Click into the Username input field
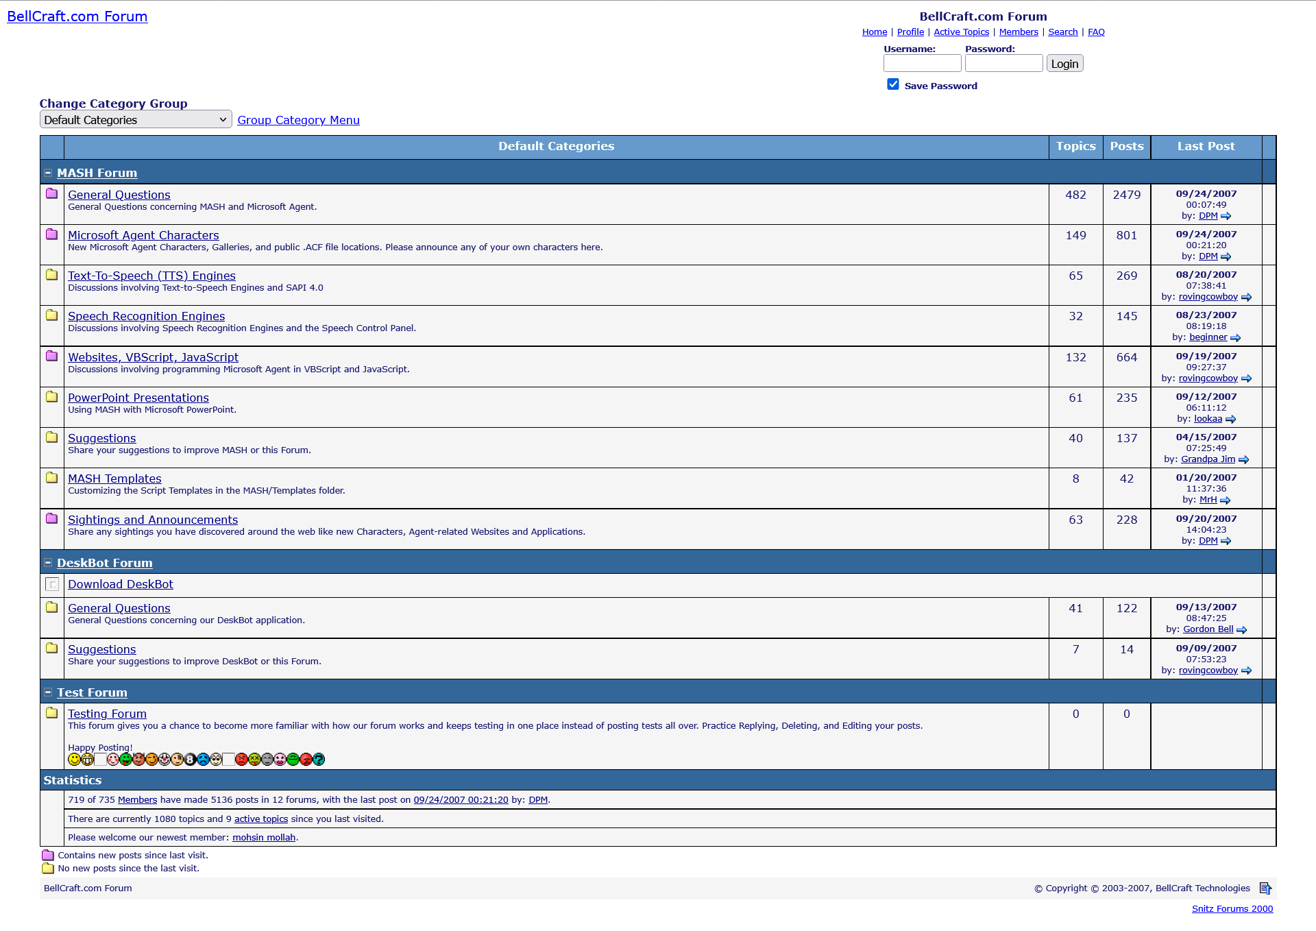 click(x=922, y=64)
